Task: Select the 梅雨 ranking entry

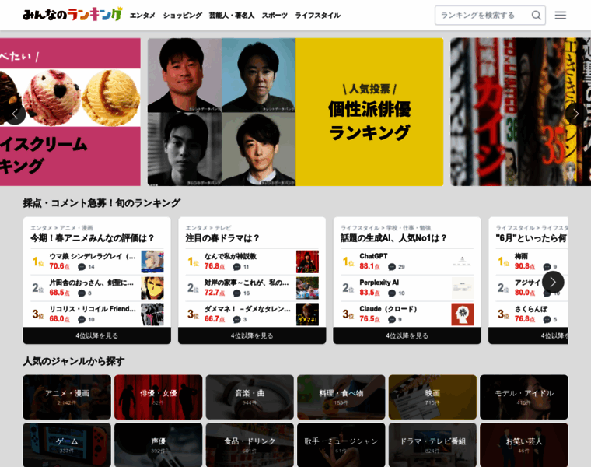Action: tap(532, 262)
